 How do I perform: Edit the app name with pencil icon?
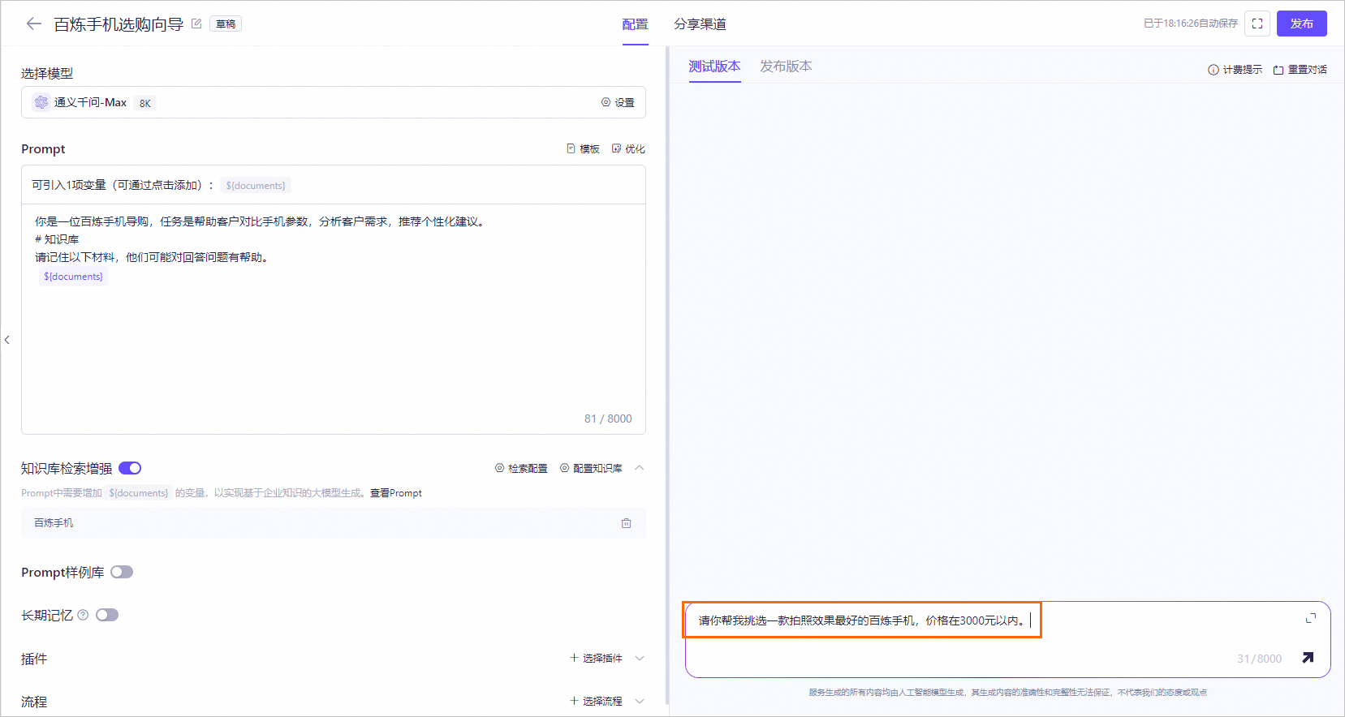pyautogui.click(x=196, y=24)
